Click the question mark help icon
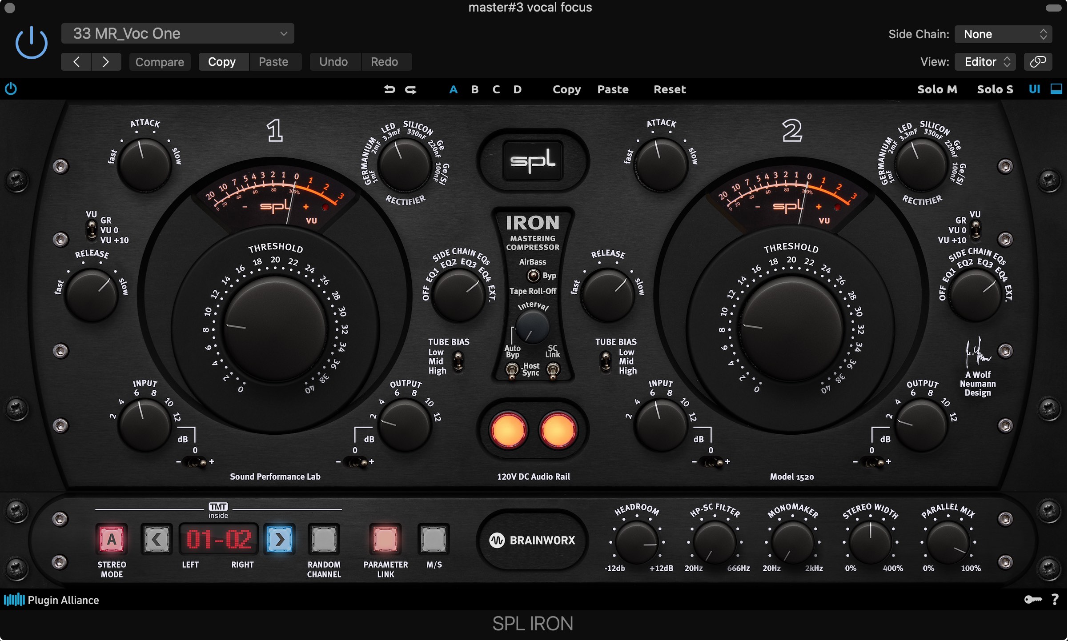The width and height of the screenshot is (1068, 641). 1055,600
